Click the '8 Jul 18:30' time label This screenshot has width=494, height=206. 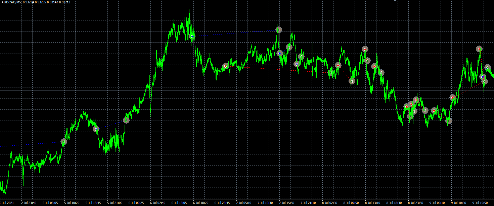coord(394,203)
